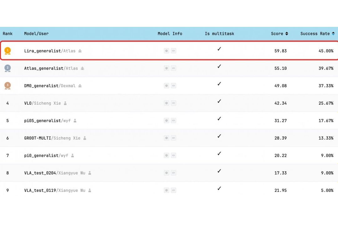Click the multitask checkmark for pi0_generalist
This screenshot has width=338, height=225.
point(219,153)
